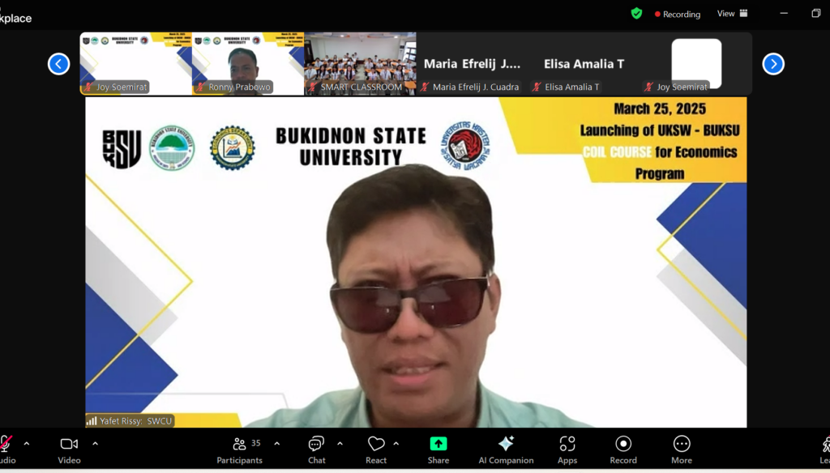Open the Participants panel
830x473 pixels.
(239, 450)
